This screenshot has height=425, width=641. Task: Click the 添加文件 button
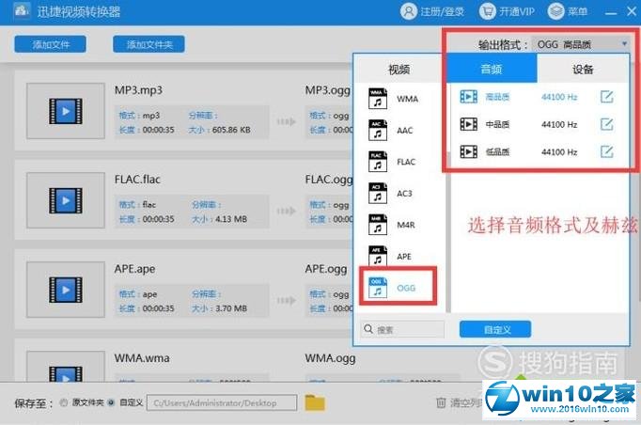(50, 44)
